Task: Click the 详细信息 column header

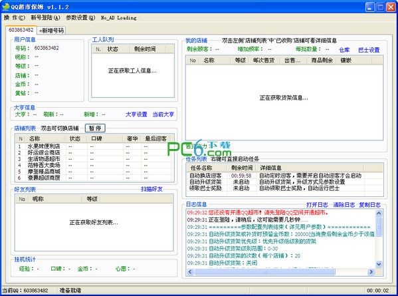Action: (x=310, y=168)
